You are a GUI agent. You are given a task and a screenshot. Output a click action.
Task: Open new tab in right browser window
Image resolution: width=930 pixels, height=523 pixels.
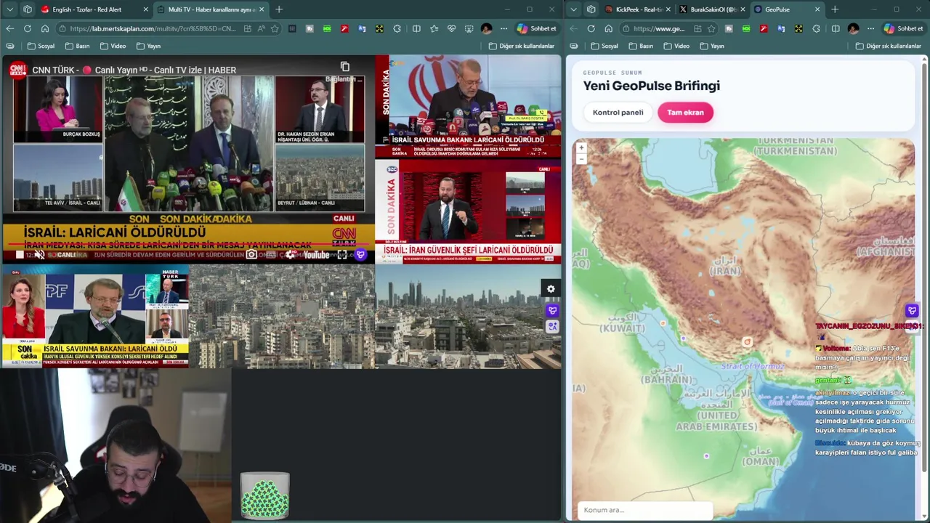835,9
